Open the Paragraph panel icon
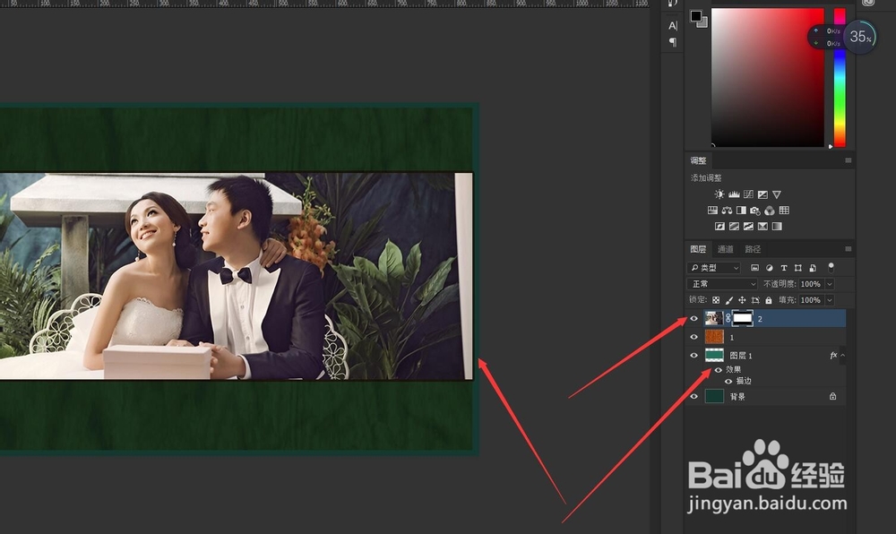 [x=673, y=42]
